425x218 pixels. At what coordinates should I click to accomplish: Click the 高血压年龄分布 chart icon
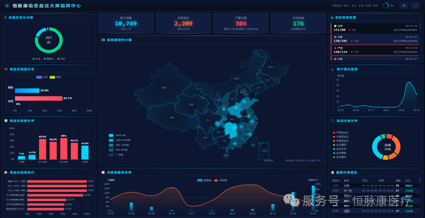6,121
